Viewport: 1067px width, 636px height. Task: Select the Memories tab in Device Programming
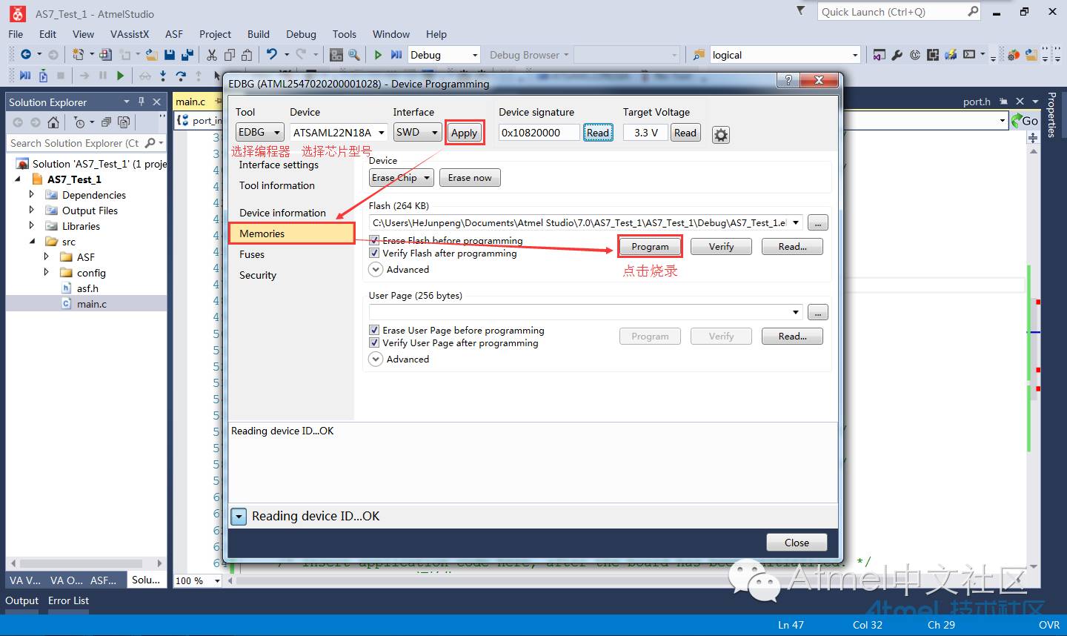(x=292, y=233)
